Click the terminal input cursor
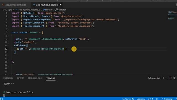This screenshot has width=177, height=100. (x=4, y=95)
